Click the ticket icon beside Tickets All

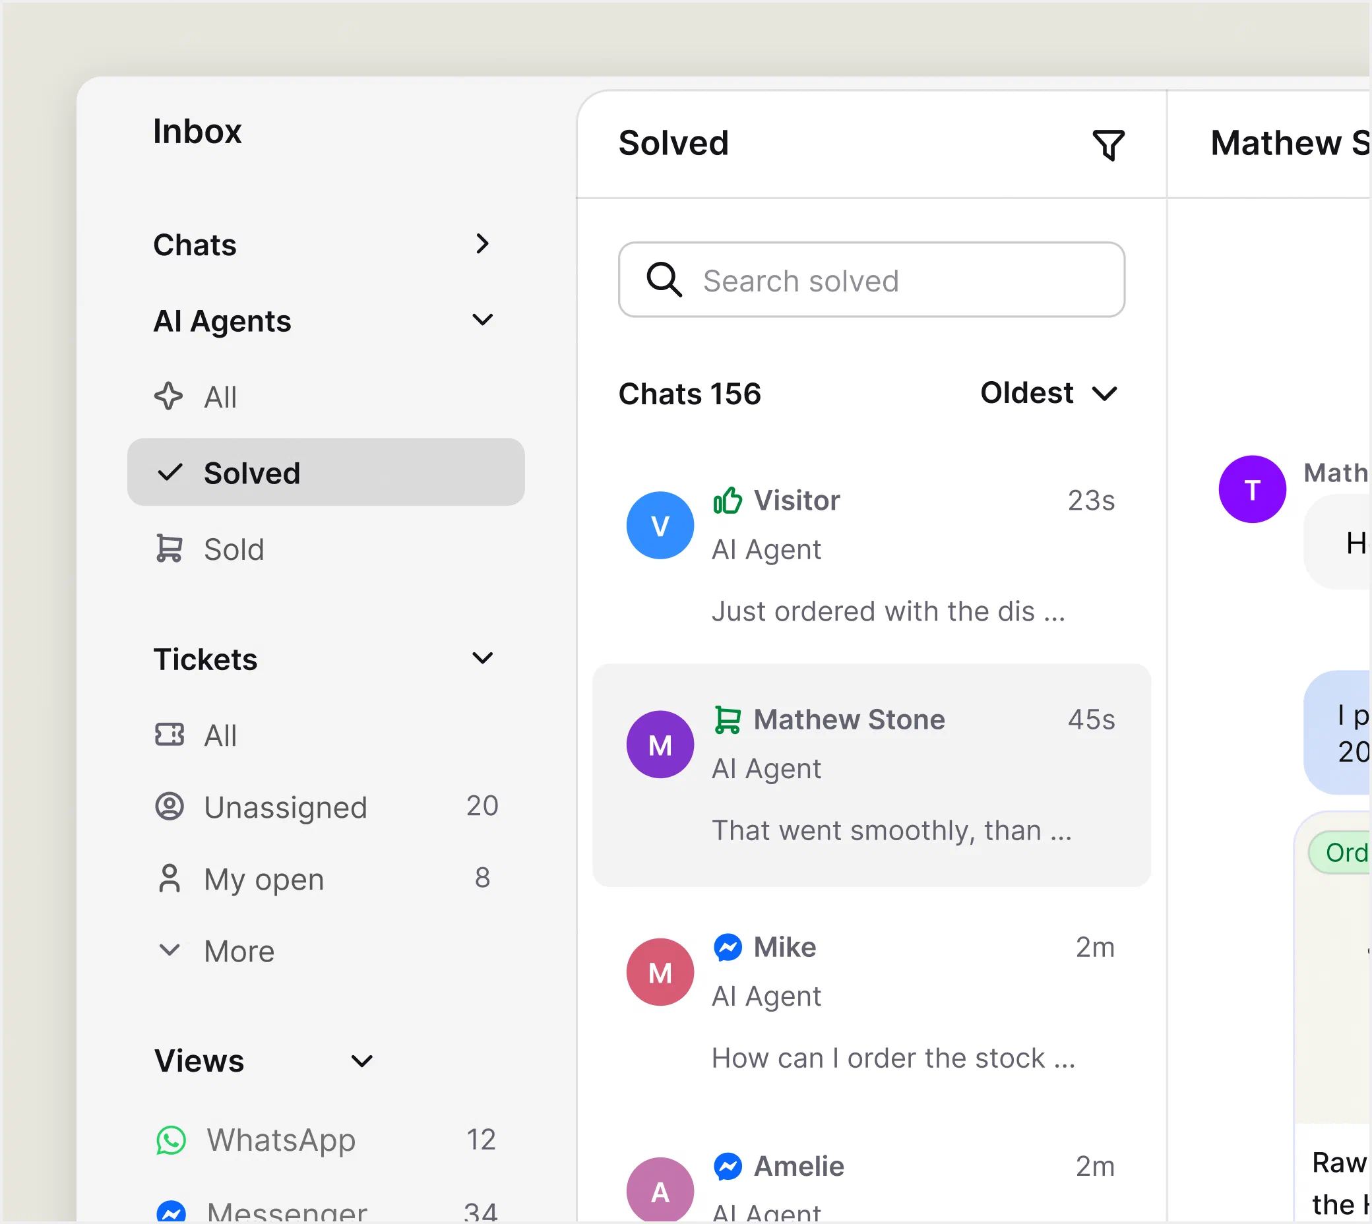point(169,735)
